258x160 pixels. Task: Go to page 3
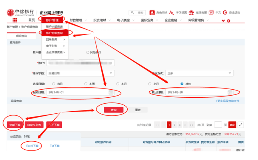(x=180, y=125)
